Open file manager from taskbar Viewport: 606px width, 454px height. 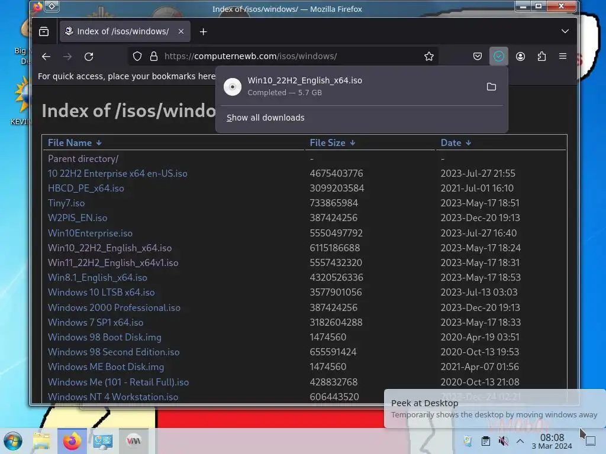[x=42, y=441]
